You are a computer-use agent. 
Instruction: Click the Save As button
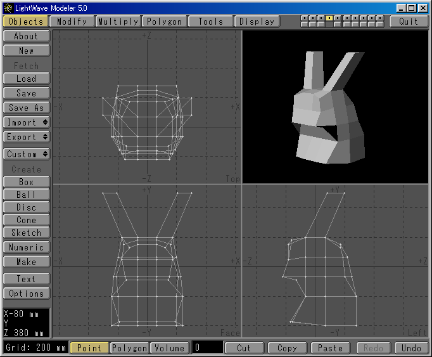click(x=26, y=108)
